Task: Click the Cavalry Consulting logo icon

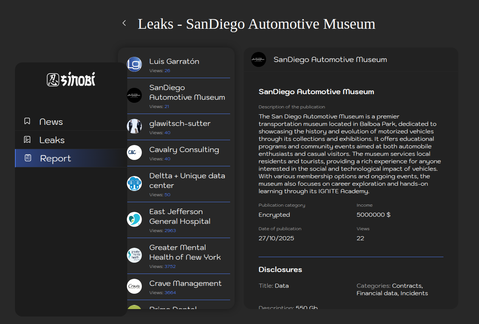Action: (x=134, y=152)
